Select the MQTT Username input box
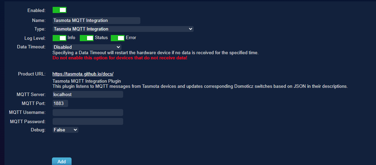Viewport: 376px width, 165px height. point(88,113)
